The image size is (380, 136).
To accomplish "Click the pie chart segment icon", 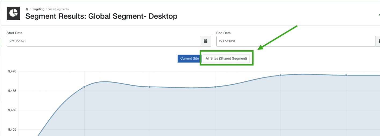I will tap(13, 13).
